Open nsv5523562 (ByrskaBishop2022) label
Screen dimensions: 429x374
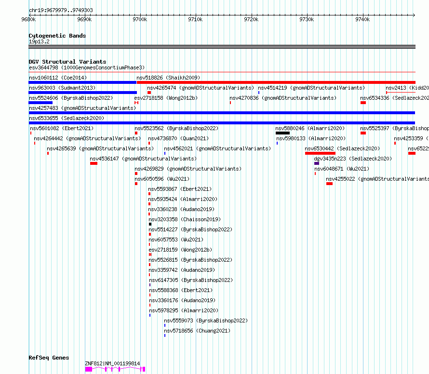tap(176, 128)
